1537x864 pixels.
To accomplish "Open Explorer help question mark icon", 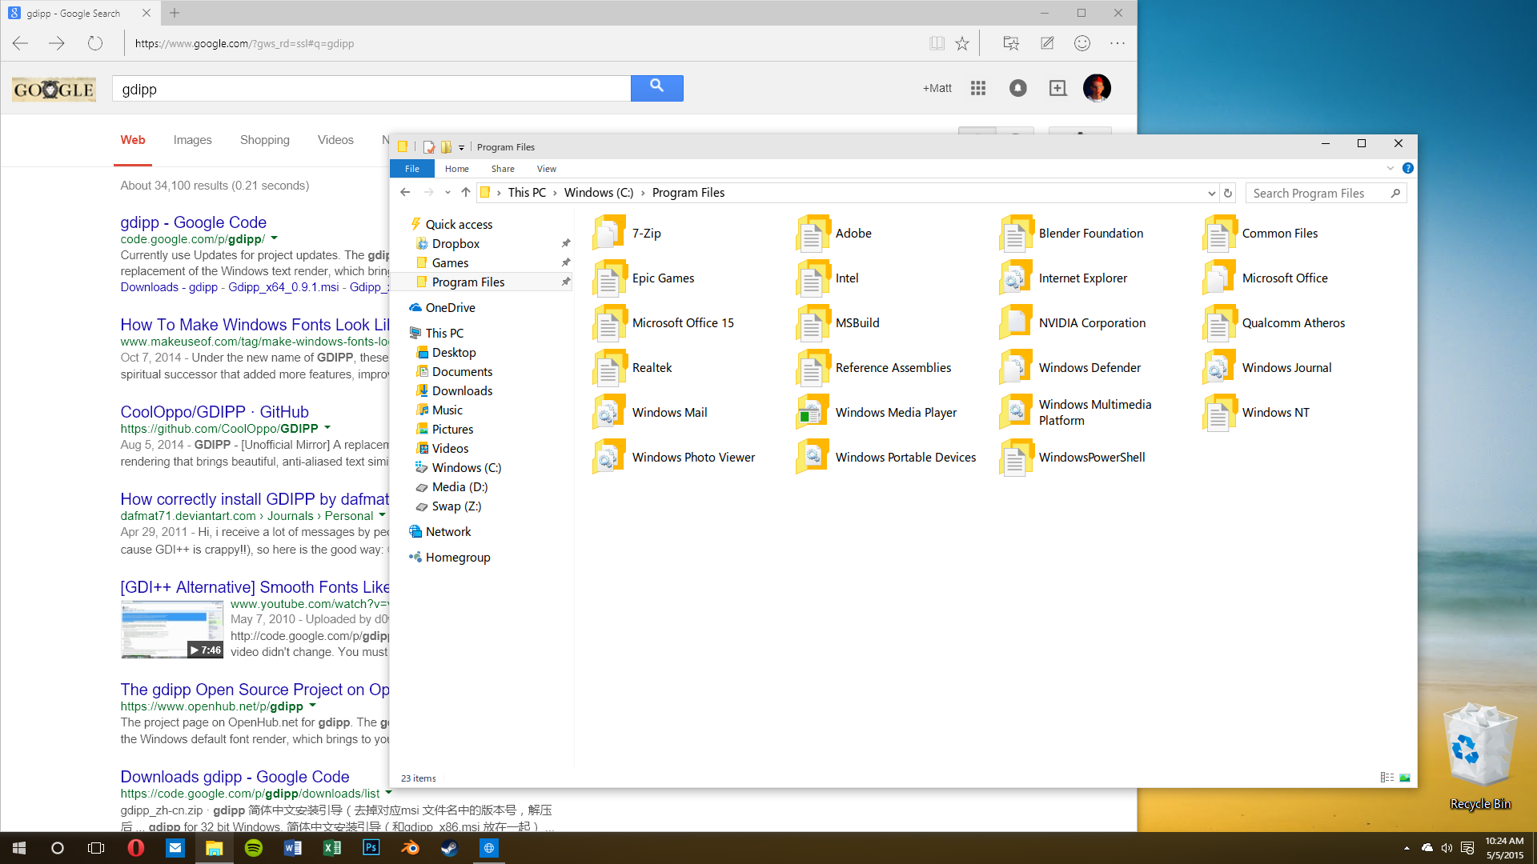I will pos(1407,168).
